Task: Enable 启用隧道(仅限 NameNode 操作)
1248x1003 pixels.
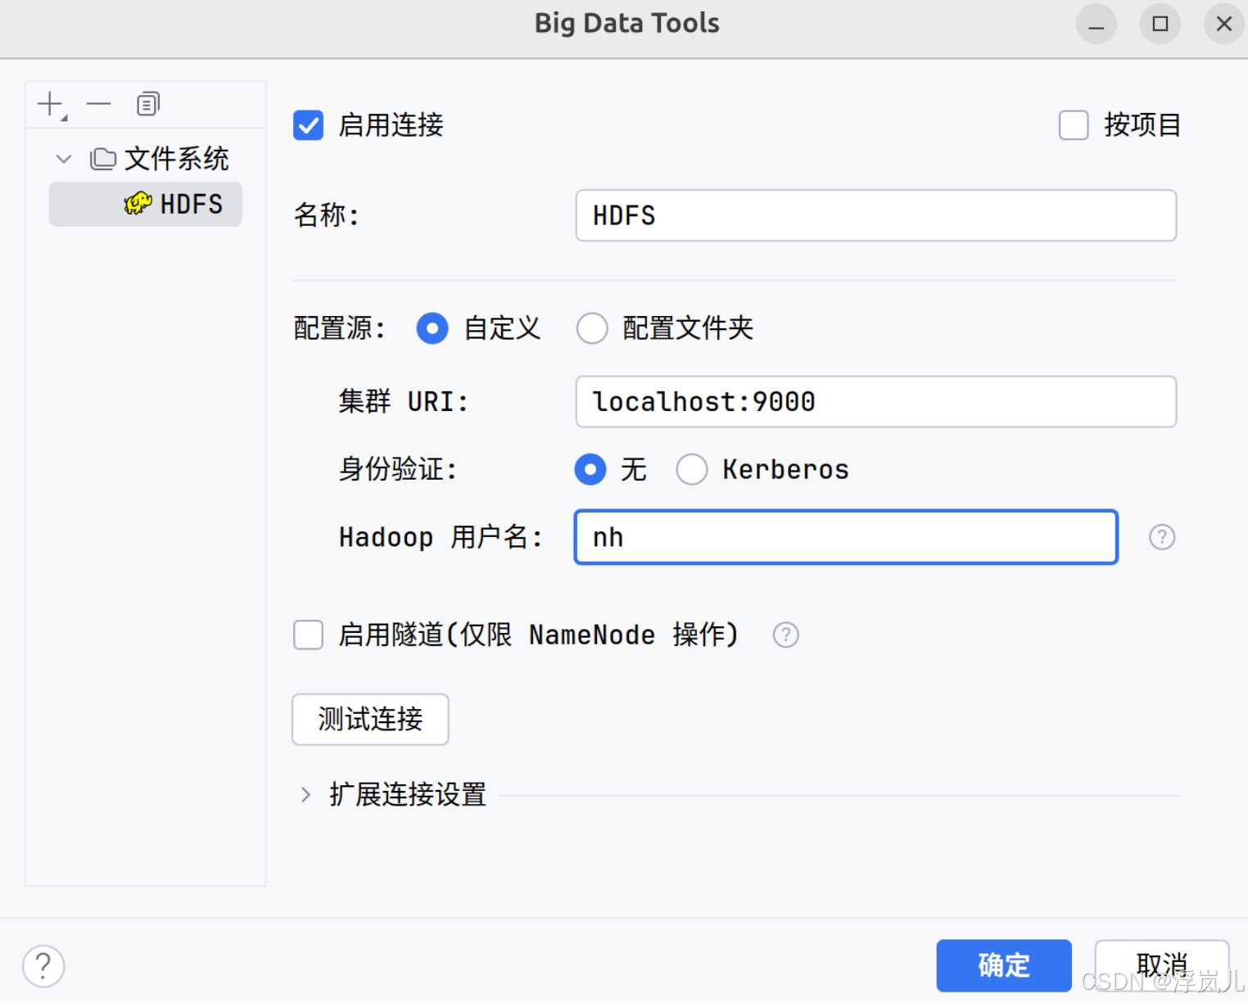Action: [308, 635]
